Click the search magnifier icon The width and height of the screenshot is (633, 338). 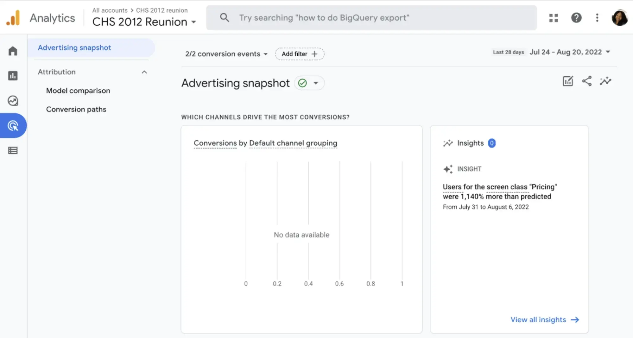click(225, 18)
